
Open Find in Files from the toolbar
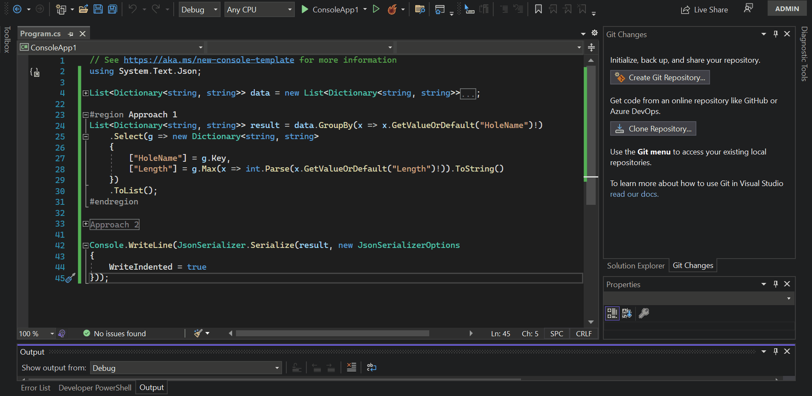click(419, 9)
